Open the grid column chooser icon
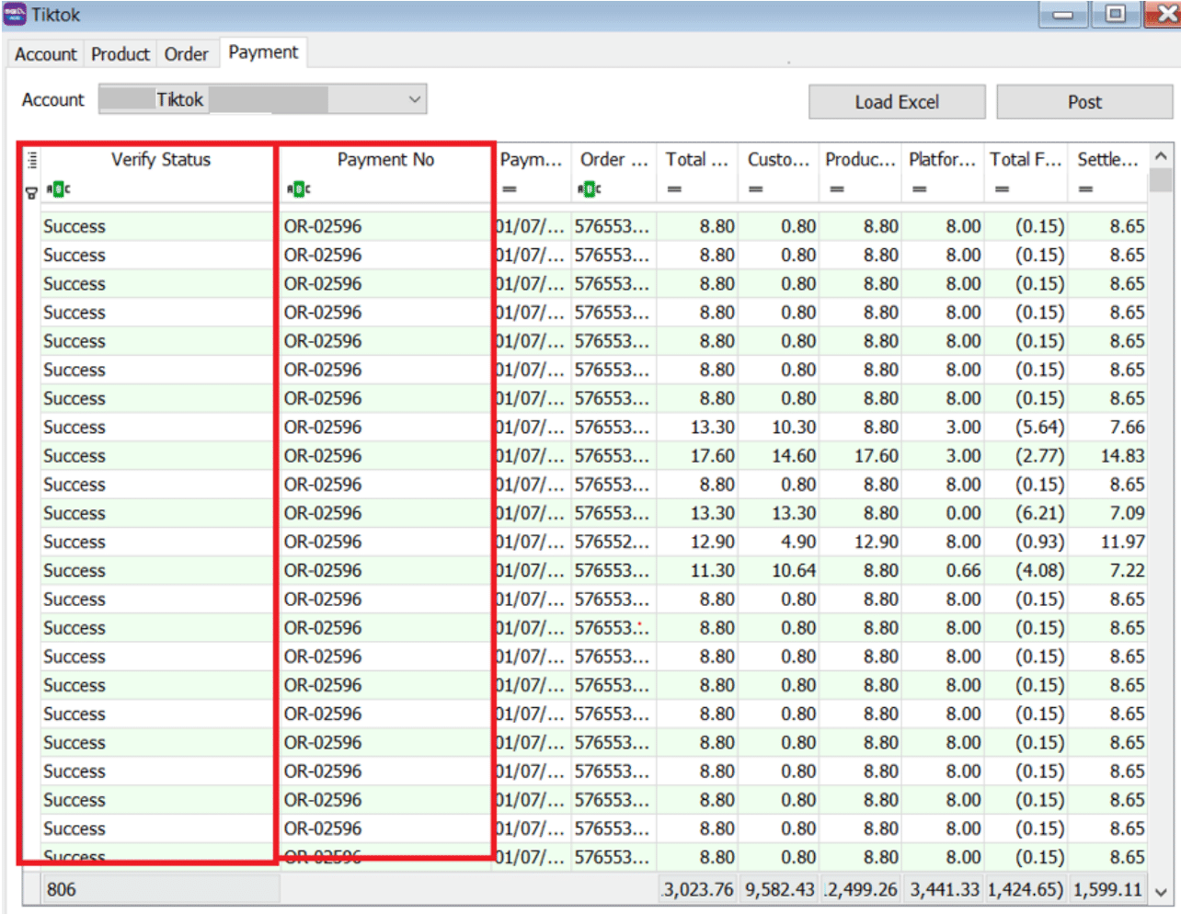This screenshot has height=914, width=1181. click(32, 160)
